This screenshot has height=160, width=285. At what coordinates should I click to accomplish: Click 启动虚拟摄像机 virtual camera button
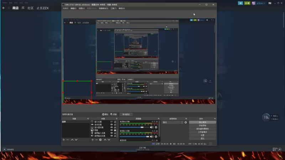pyautogui.click(x=202, y=129)
